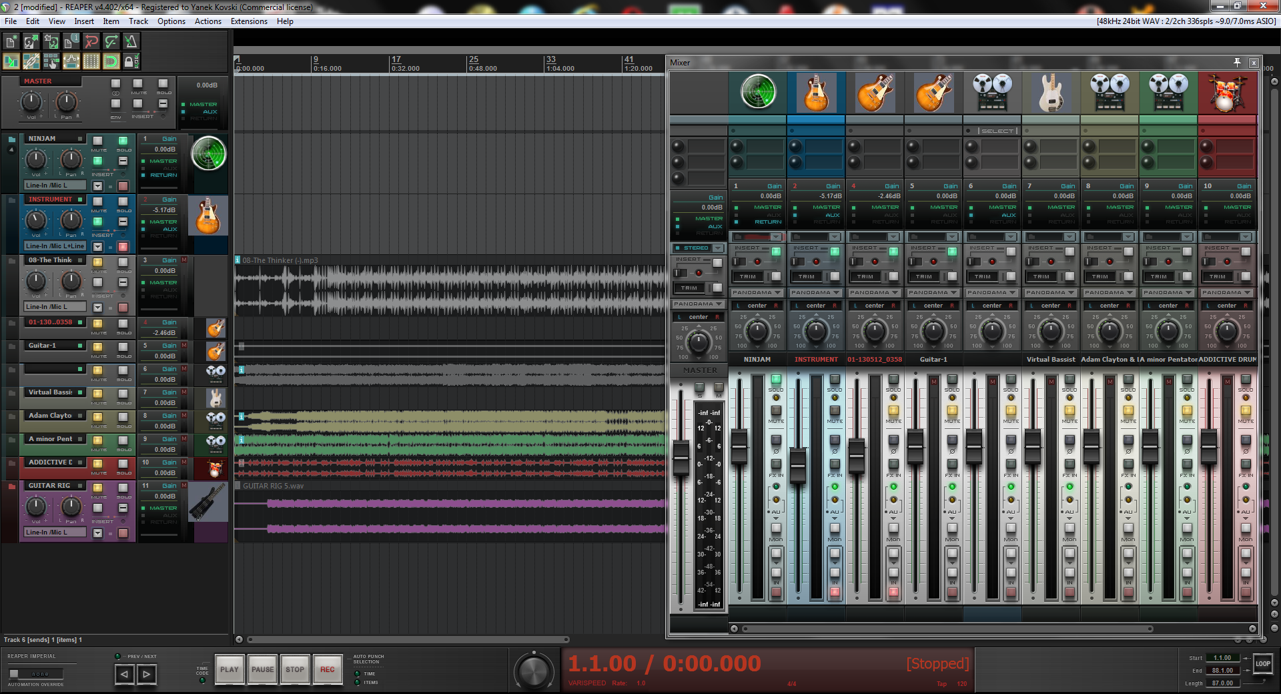
Task: Click the GUITAR RIG red folder icon
Action: [x=11, y=486]
